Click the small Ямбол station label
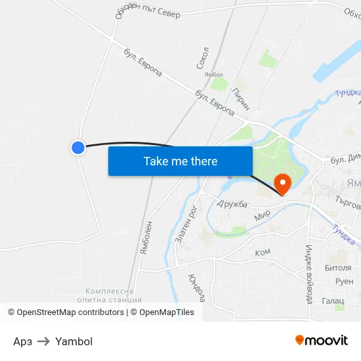361x361 pixels. (x=214, y=75)
